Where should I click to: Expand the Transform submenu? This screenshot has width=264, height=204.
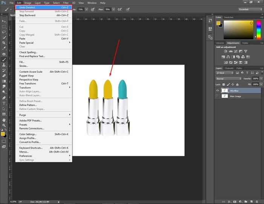pyautogui.click(x=44, y=88)
